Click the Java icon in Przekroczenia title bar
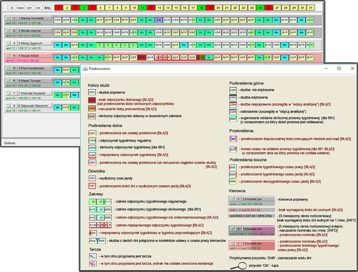The height and width of the screenshot is (272, 358). coord(85,68)
